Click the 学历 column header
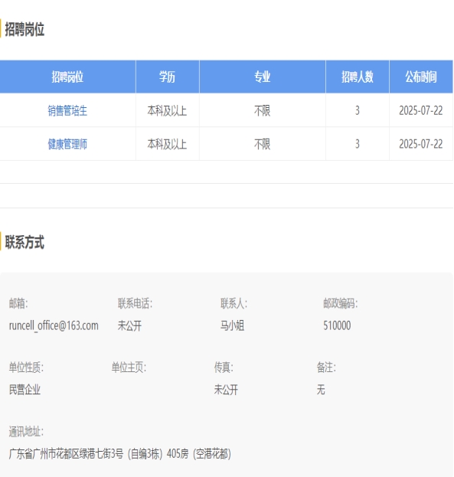The height and width of the screenshot is (477, 454). tap(168, 77)
